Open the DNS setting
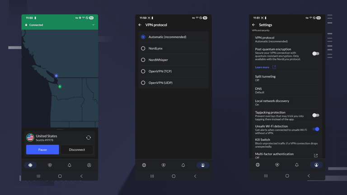This screenshot has height=195, width=347. point(287,90)
